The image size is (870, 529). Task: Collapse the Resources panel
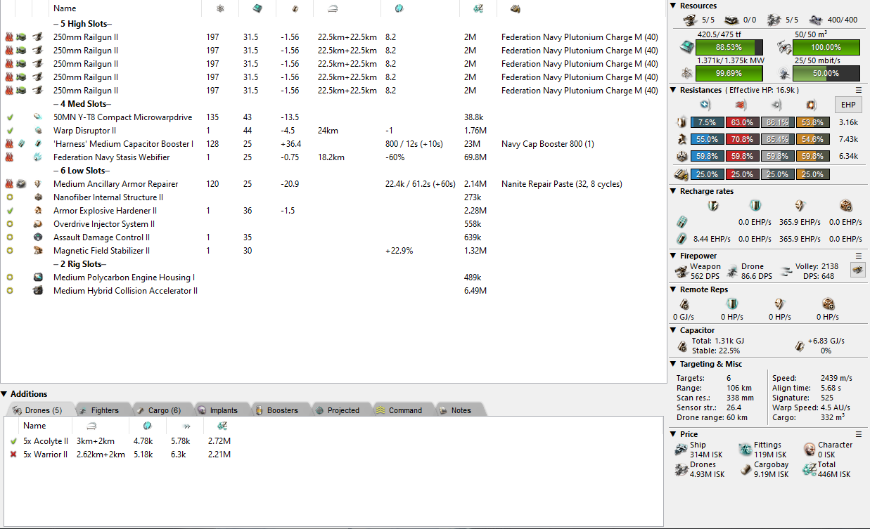[674, 6]
